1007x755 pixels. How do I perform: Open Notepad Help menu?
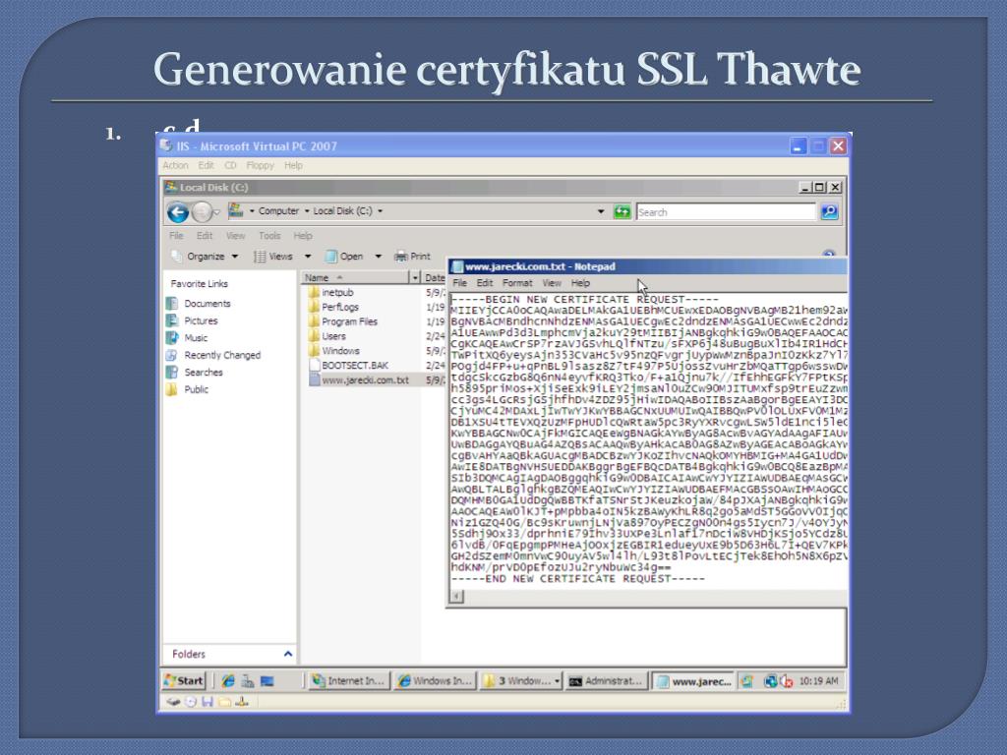pyautogui.click(x=580, y=283)
